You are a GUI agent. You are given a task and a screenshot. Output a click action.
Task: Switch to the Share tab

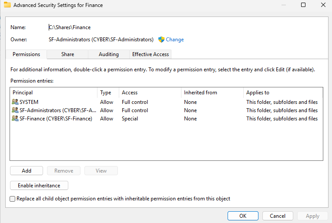67,54
